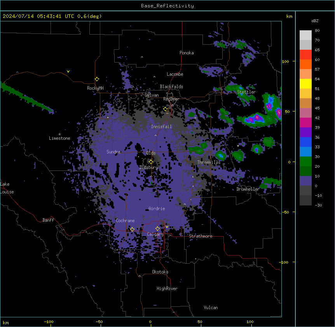Viewport: 335px width, 327px height.
Task: Select the purple 36-39 dBZ legend swatch
Action: tap(305, 132)
